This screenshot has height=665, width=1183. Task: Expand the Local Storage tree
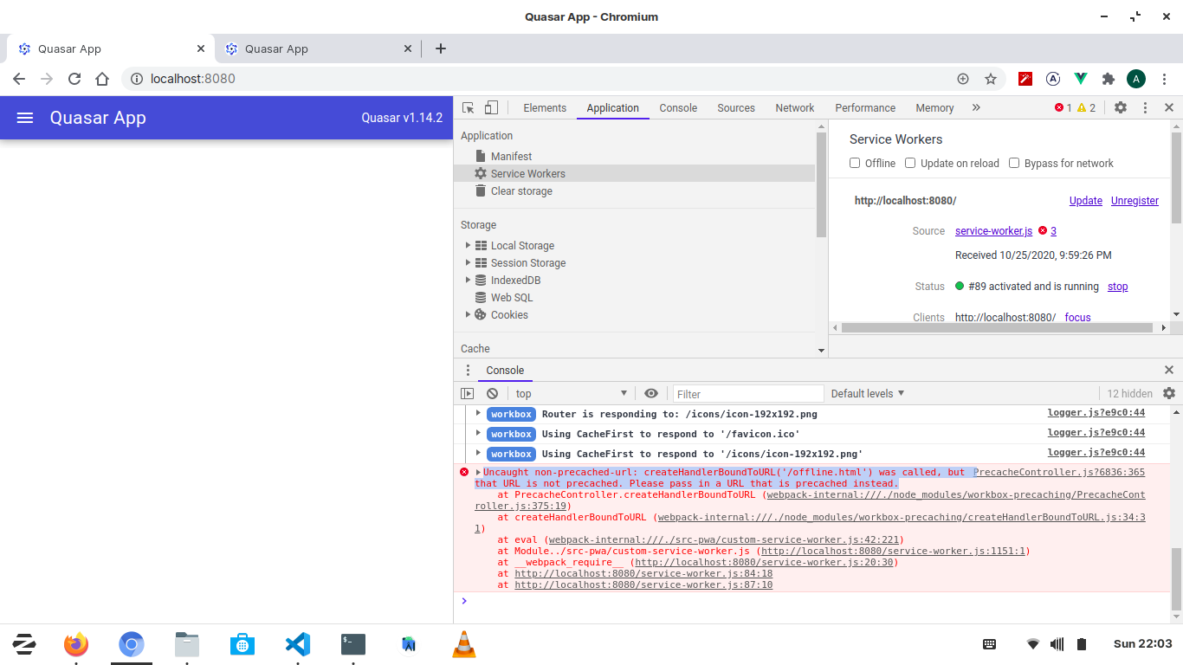click(468, 245)
